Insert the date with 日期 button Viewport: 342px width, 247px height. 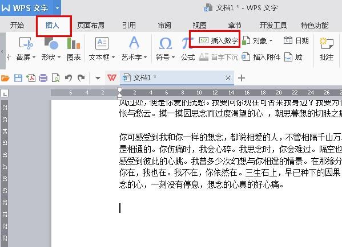(x=296, y=40)
